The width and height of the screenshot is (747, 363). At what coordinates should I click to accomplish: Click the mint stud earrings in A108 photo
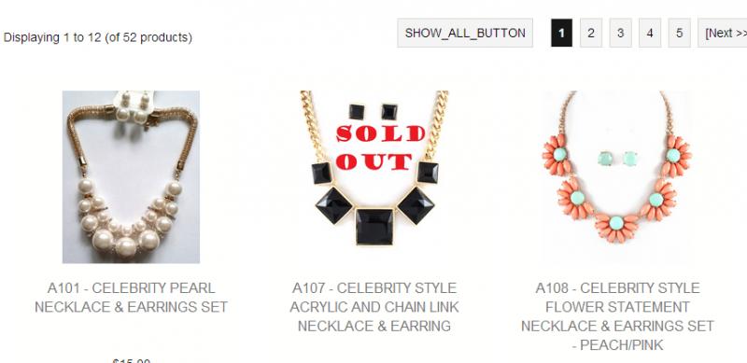click(x=618, y=159)
